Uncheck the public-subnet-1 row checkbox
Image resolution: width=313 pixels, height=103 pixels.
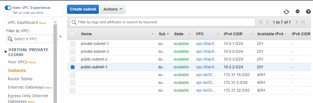tap(72, 67)
